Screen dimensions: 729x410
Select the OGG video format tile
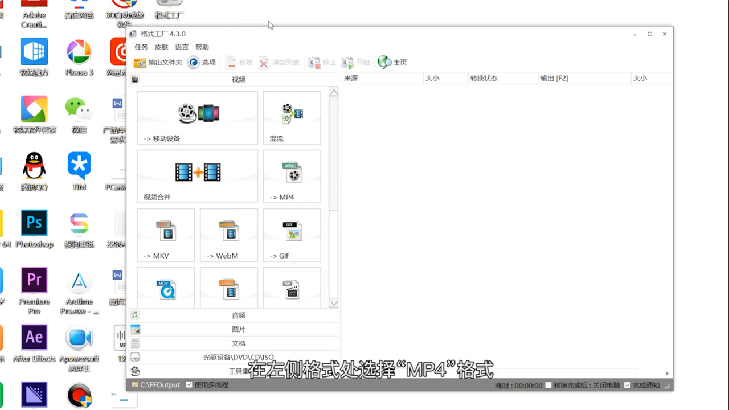(x=229, y=288)
